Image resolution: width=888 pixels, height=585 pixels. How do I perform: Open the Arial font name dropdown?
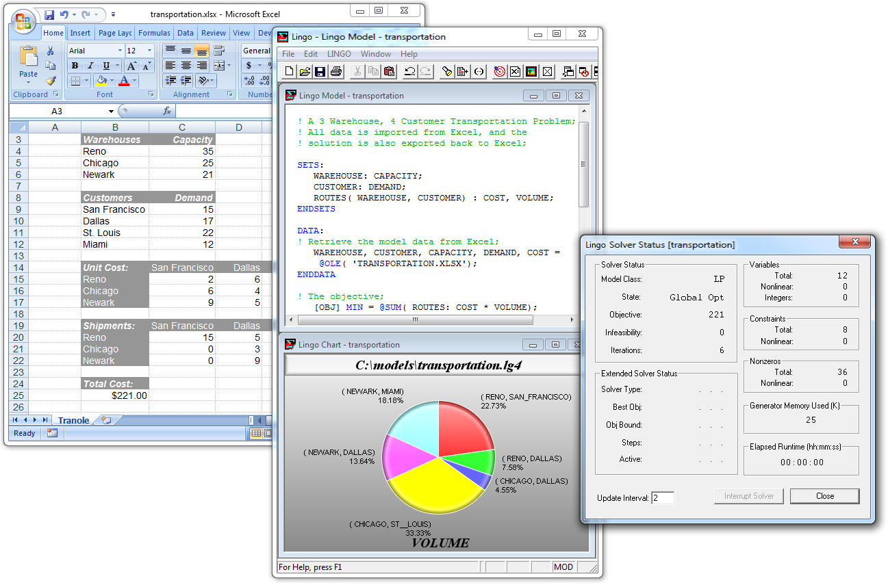[120, 51]
